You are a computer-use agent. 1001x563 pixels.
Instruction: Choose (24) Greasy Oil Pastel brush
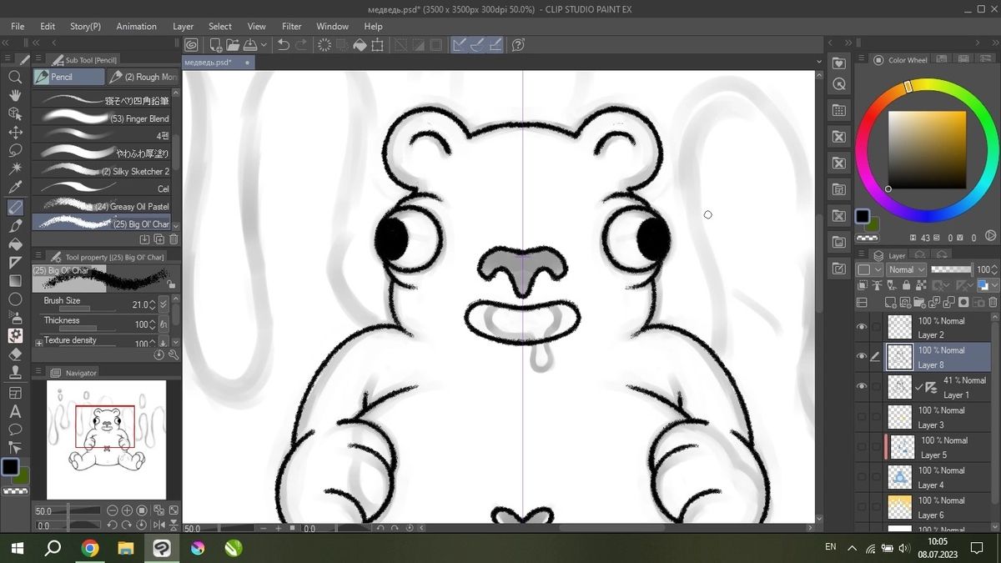[x=102, y=206]
